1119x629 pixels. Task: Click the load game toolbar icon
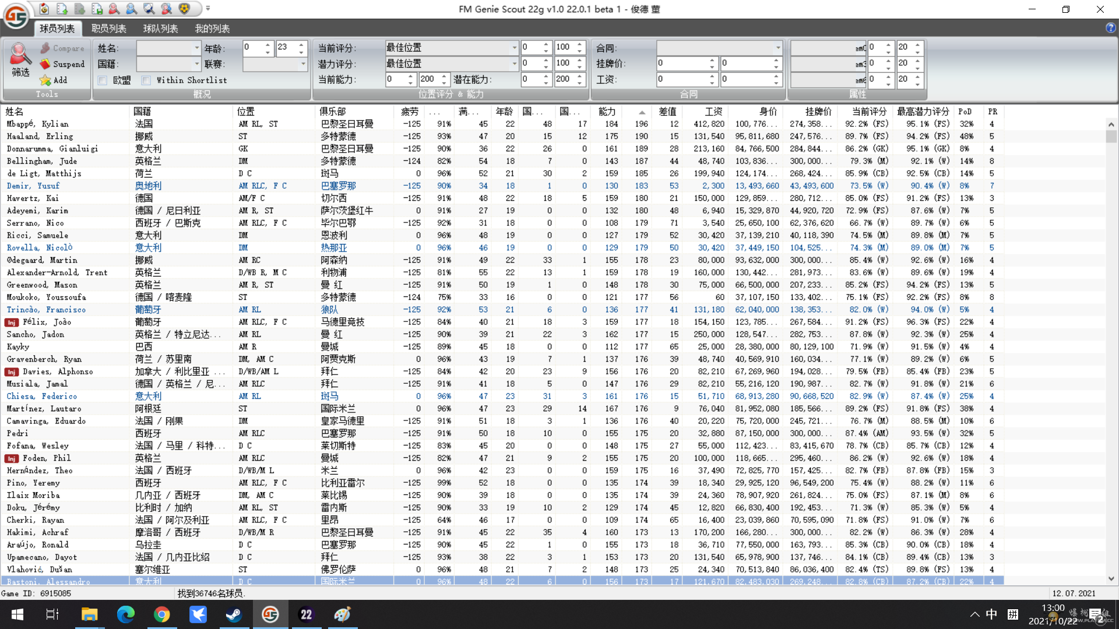pos(44,9)
